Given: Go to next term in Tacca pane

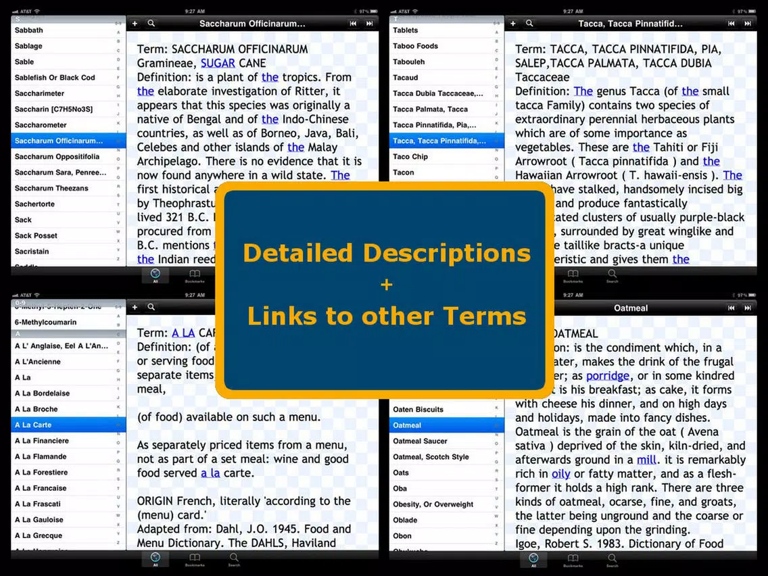Looking at the screenshot, I should (x=748, y=23).
